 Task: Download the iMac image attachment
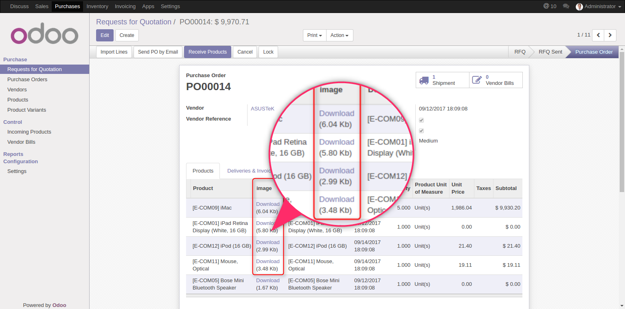(x=268, y=204)
